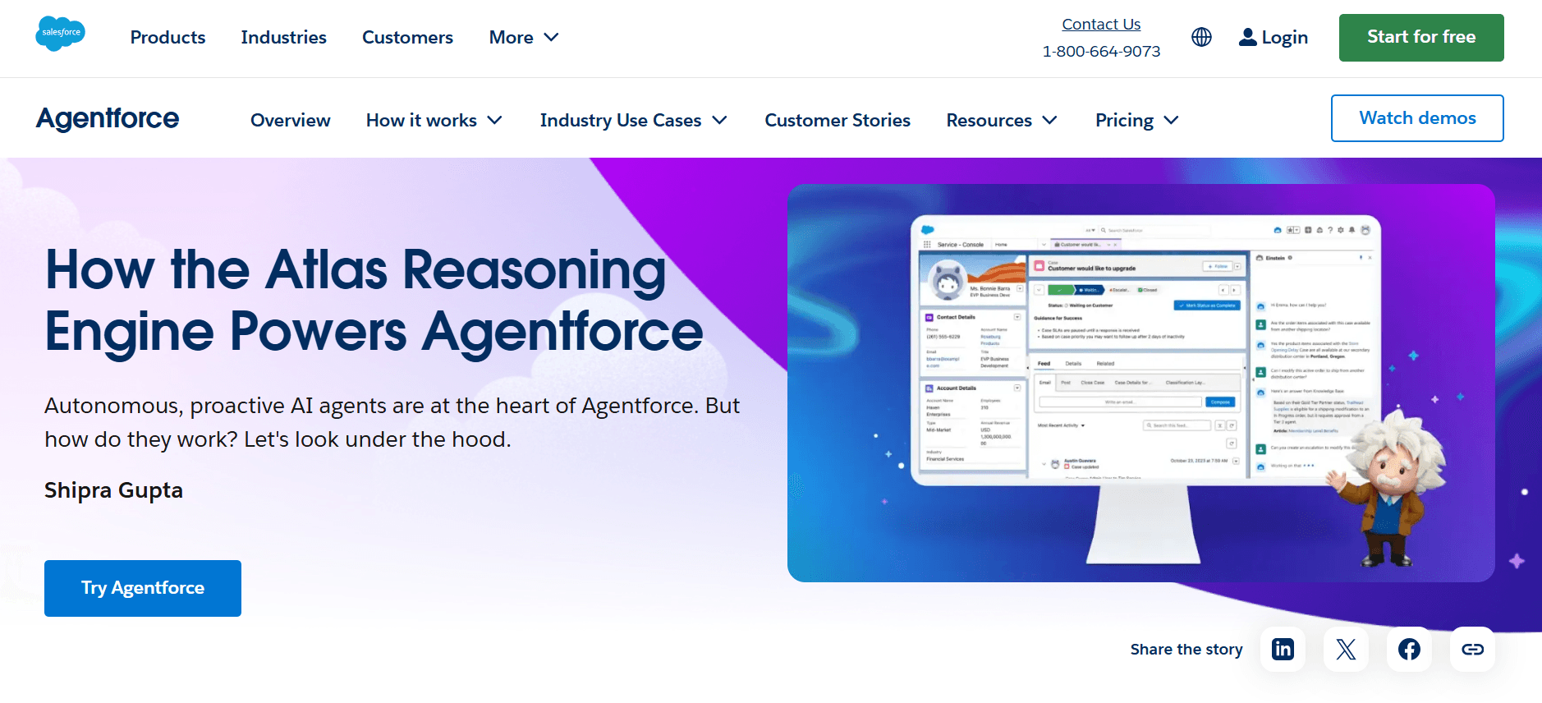This screenshot has height=703, width=1542.
Task: Click the Login person icon
Action: [x=1247, y=37]
